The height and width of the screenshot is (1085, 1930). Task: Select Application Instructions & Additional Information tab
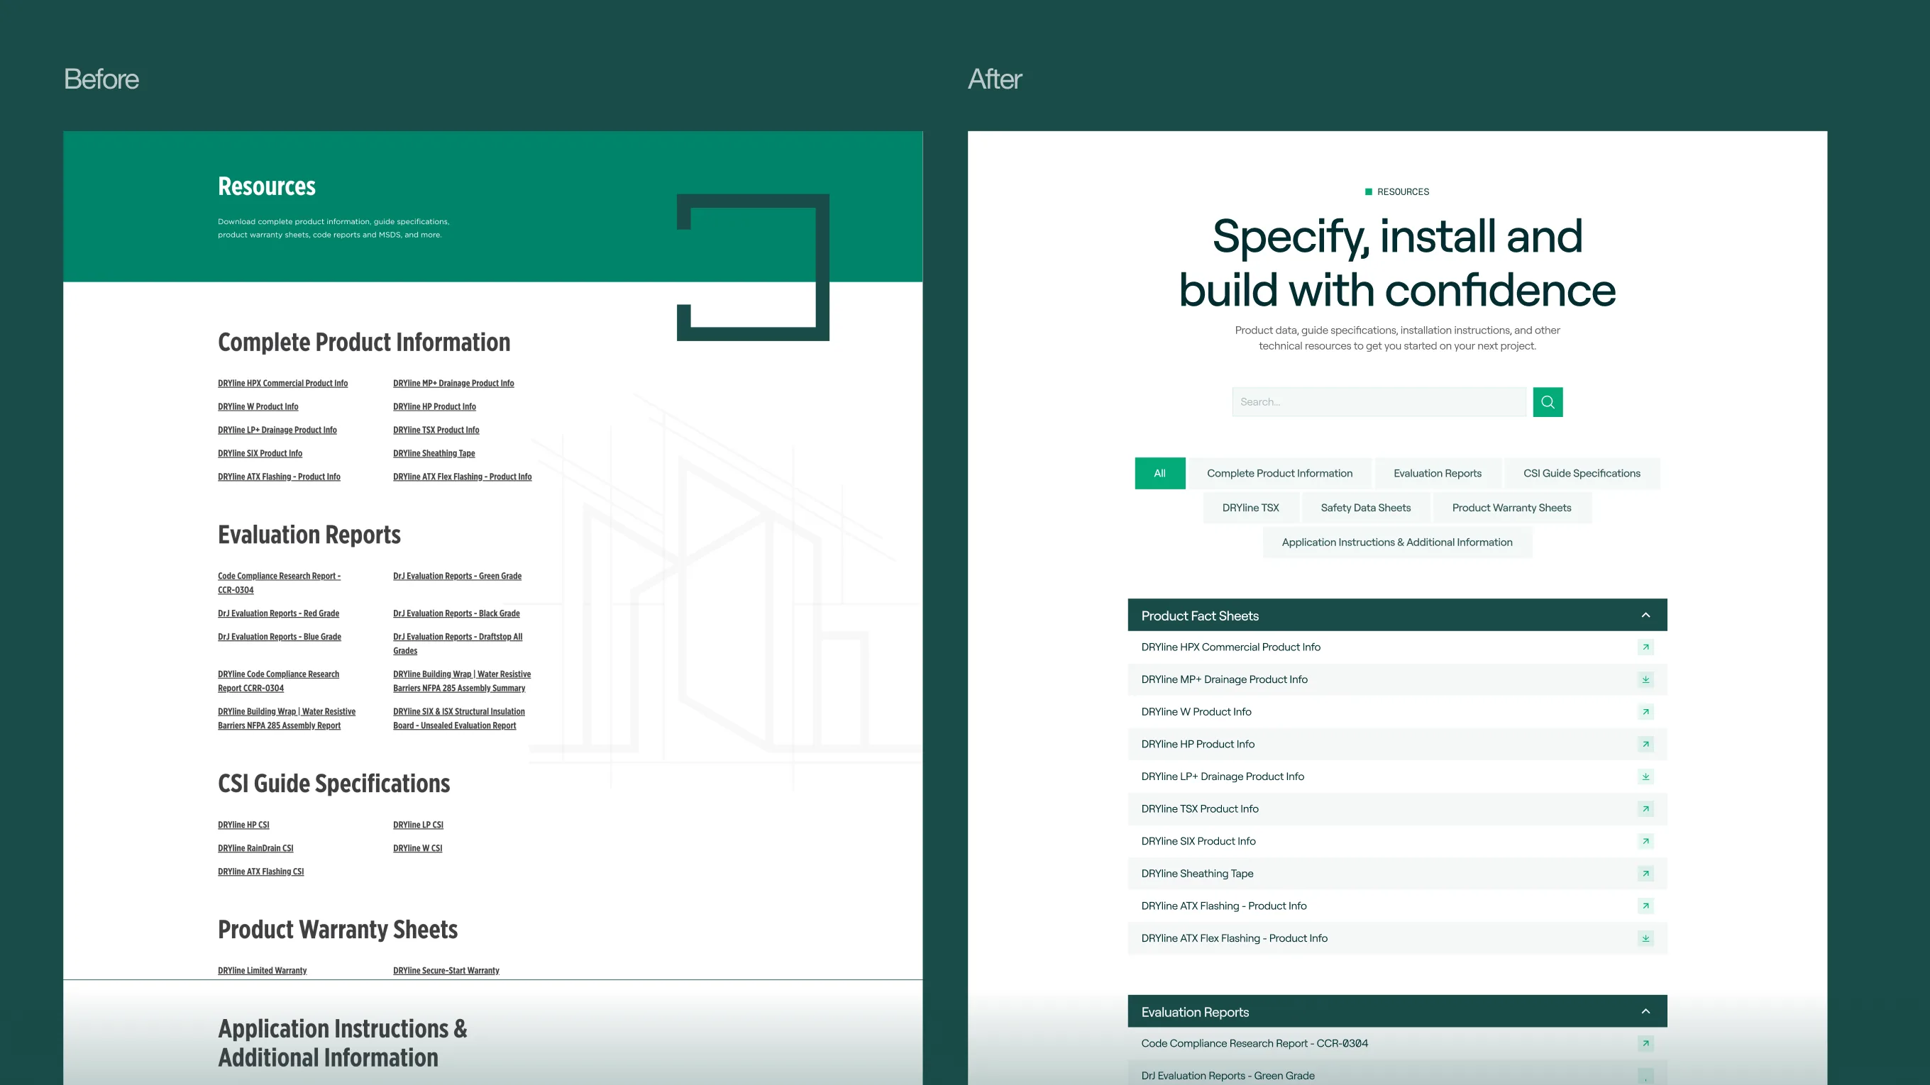point(1396,542)
